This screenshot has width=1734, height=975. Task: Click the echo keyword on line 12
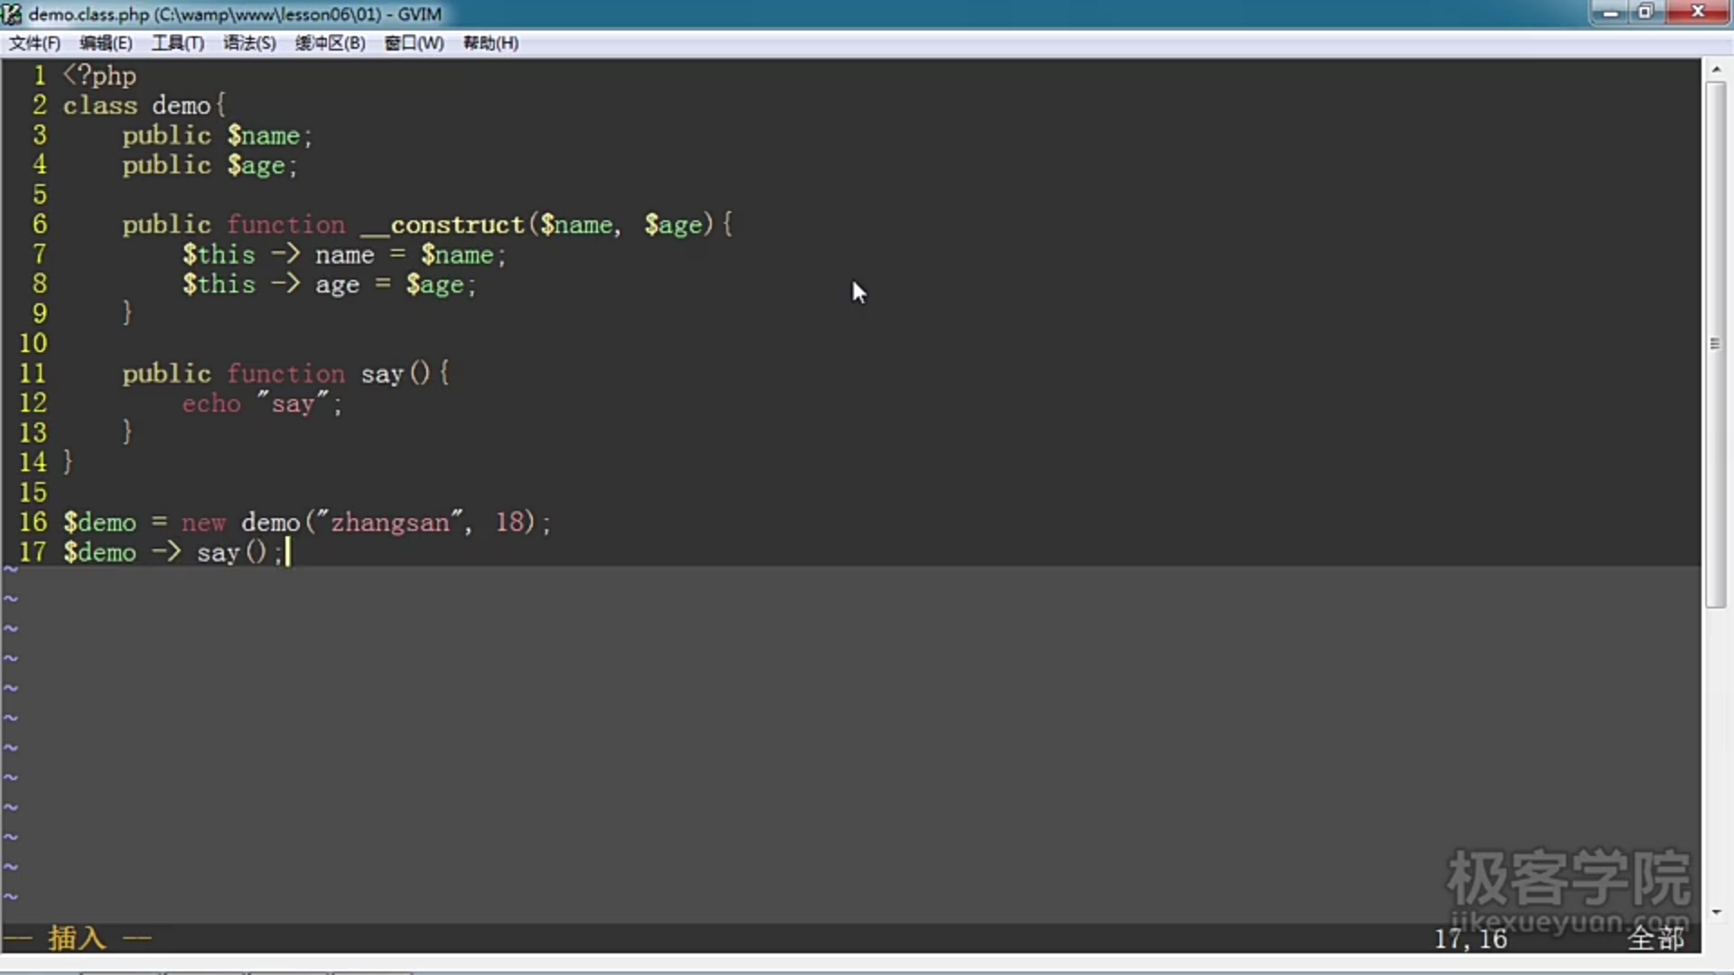[x=211, y=404]
